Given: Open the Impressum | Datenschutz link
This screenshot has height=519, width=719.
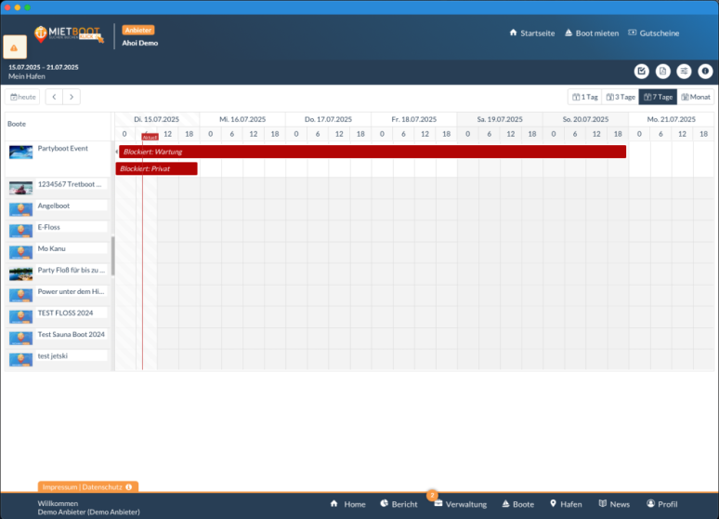Looking at the screenshot, I should [x=82, y=486].
